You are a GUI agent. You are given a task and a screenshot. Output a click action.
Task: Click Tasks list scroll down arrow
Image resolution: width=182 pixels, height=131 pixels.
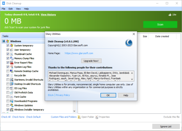point(74,111)
